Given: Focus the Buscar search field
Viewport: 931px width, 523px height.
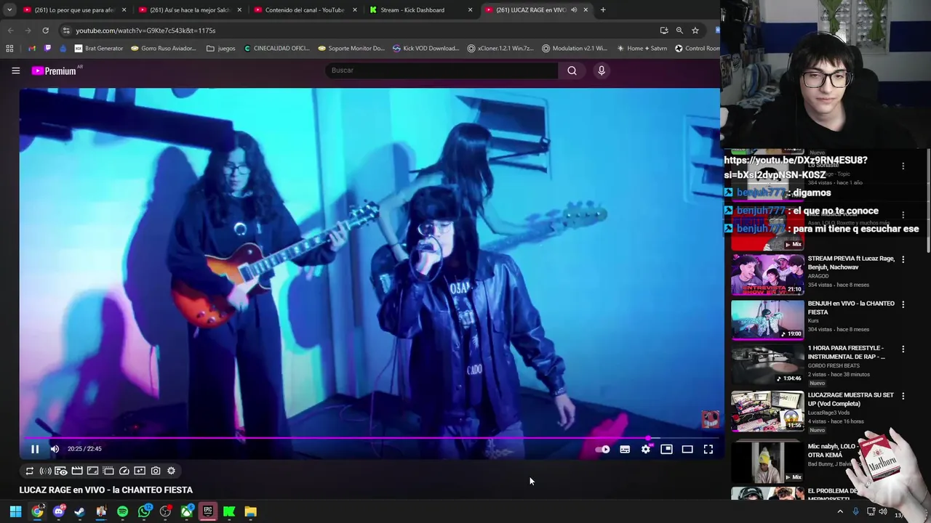Looking at the screenshot, I should click(441, 70).
